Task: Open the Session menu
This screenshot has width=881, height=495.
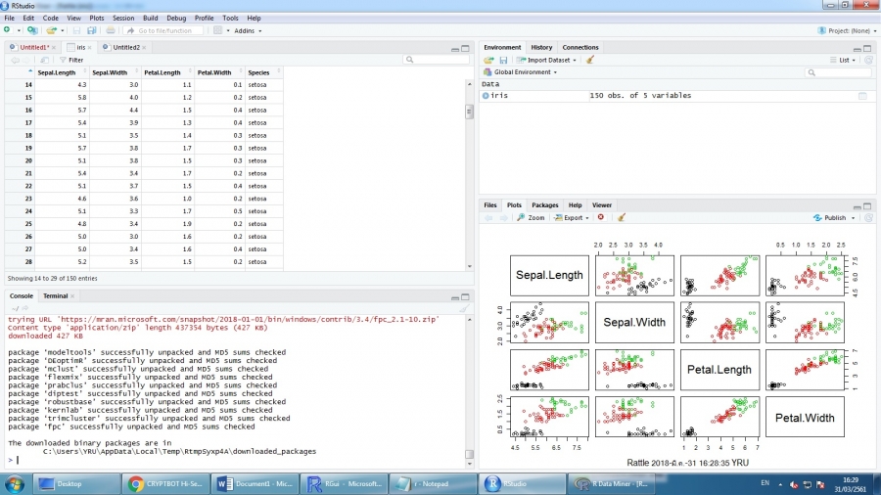Action: [123, 18]
